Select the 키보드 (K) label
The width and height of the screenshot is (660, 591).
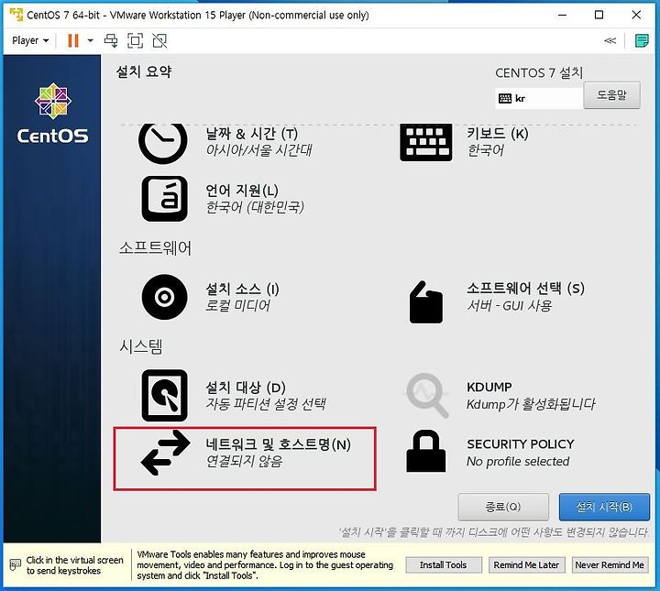(497, 134)
